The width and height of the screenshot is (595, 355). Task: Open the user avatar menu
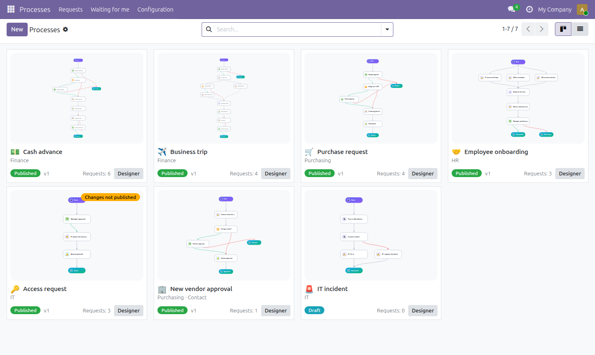click(x=582, y=9)
